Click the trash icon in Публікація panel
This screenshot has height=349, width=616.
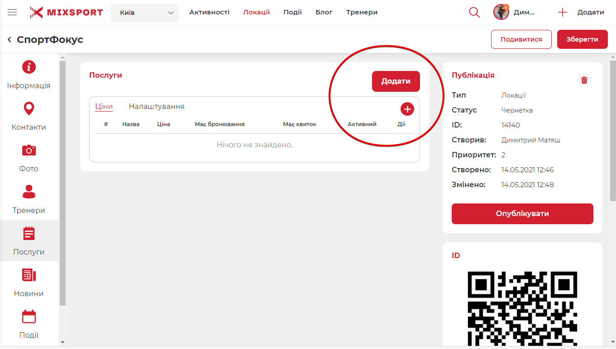coord(584,80)
